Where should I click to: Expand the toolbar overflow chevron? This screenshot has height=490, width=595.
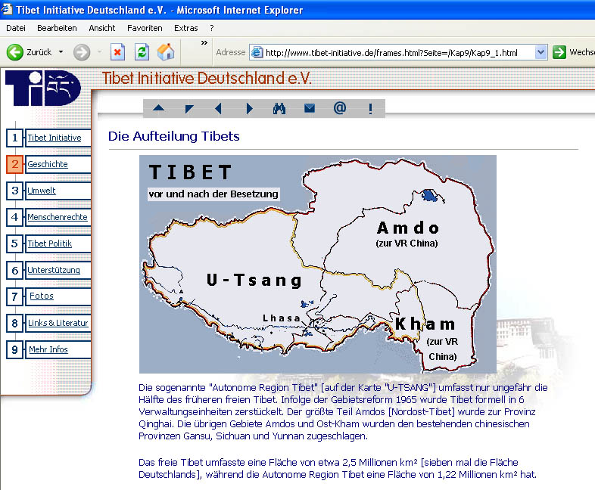coord(204,43)
